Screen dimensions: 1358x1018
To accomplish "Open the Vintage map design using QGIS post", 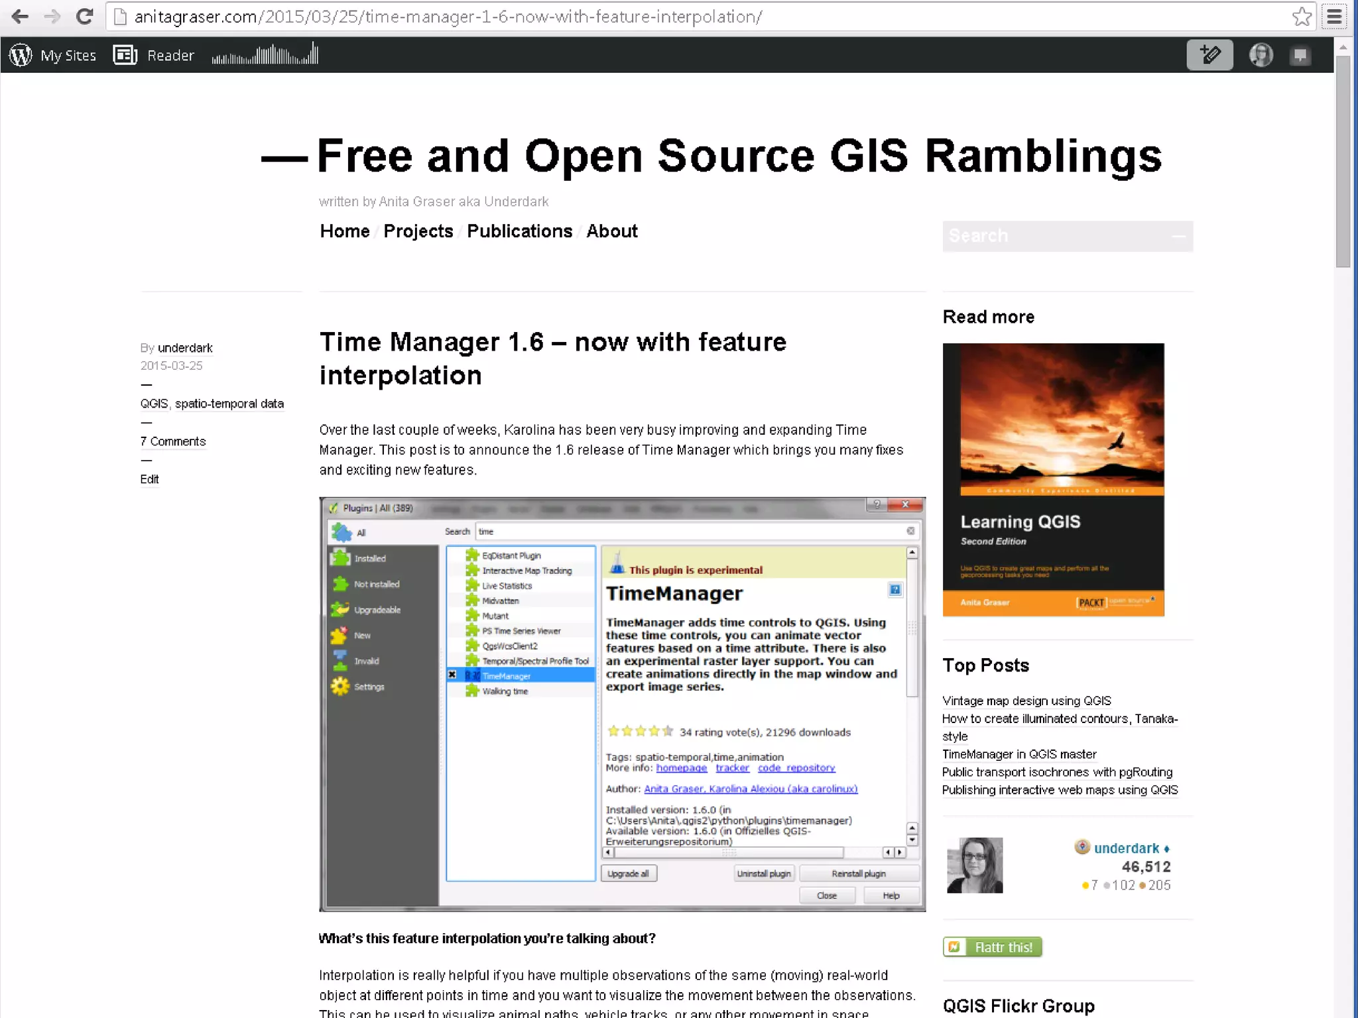I will coord(1026,701).
